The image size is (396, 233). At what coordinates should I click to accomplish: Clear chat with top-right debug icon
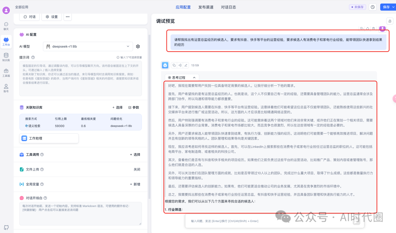point(390,21)
